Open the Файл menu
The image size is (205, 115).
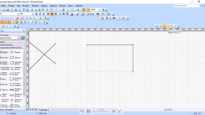4,6
